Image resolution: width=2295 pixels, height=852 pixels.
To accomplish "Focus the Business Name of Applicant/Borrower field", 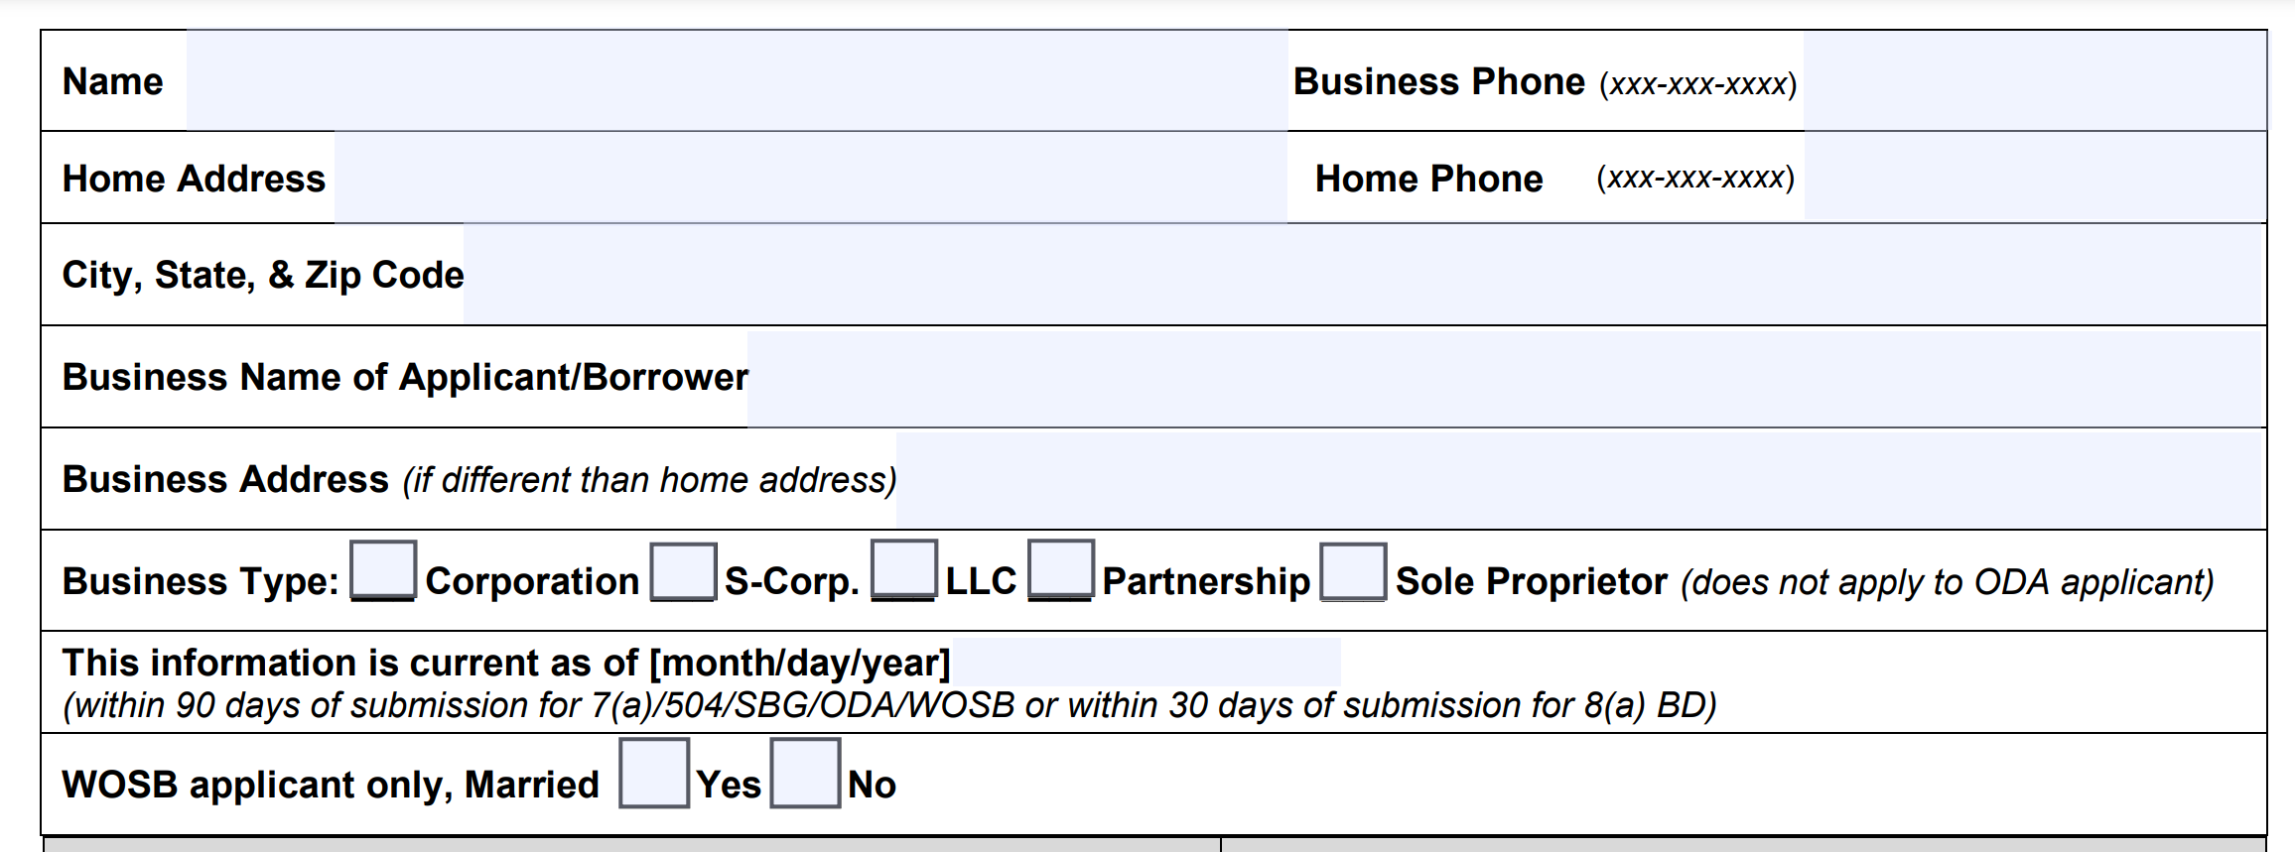I will pyautogui.click(x=1503, y=378).
